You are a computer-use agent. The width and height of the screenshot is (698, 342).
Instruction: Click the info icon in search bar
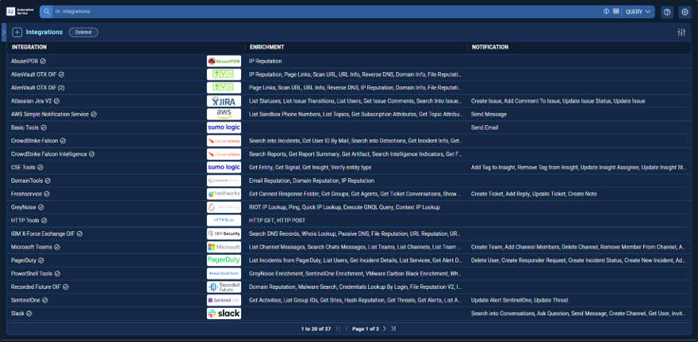(x=606, y=12)
